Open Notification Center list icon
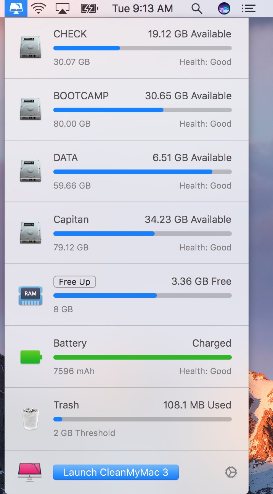The width and height of the screenshot is (273, 494). tap(248, 8)
